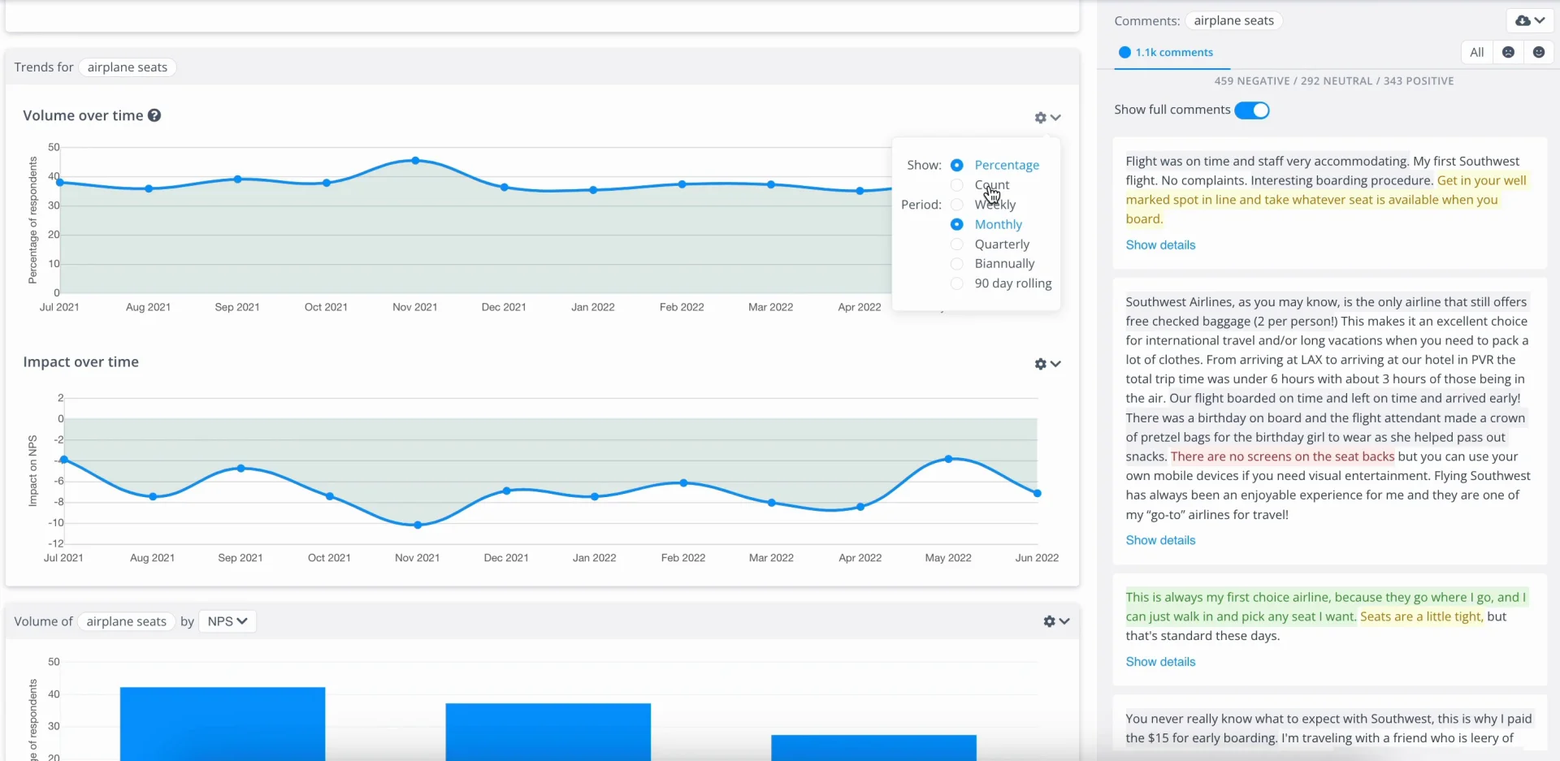Click airplane seats tag next to Comments
The width and height of the screenshot is (1560, 761).
click(1233, 20)
